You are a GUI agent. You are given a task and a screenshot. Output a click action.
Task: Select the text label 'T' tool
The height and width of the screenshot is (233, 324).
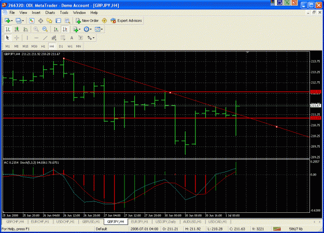[x=80, y=38]
